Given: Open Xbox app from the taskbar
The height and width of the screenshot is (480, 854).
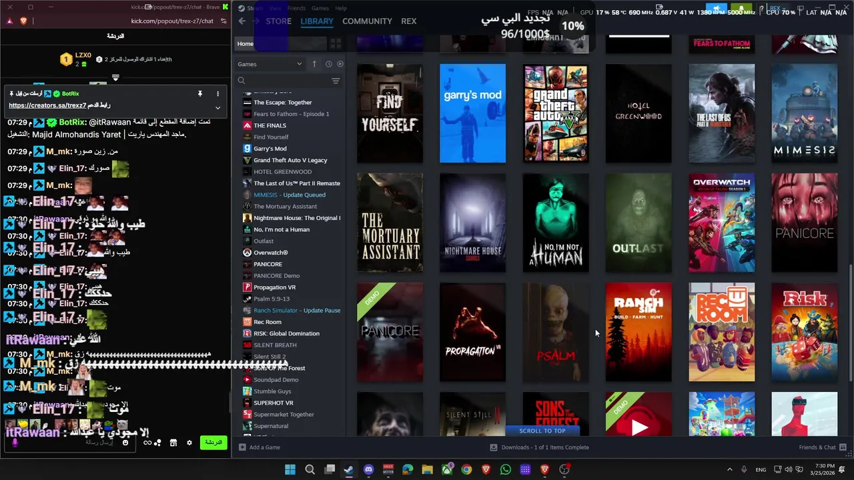Looking at the screenshot, I should click(x=447, y=469).
